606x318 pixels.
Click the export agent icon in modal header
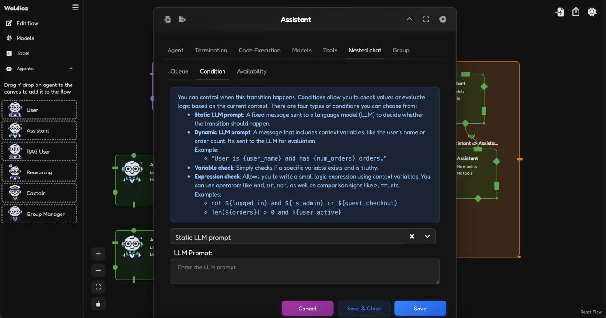coord(182,19)
